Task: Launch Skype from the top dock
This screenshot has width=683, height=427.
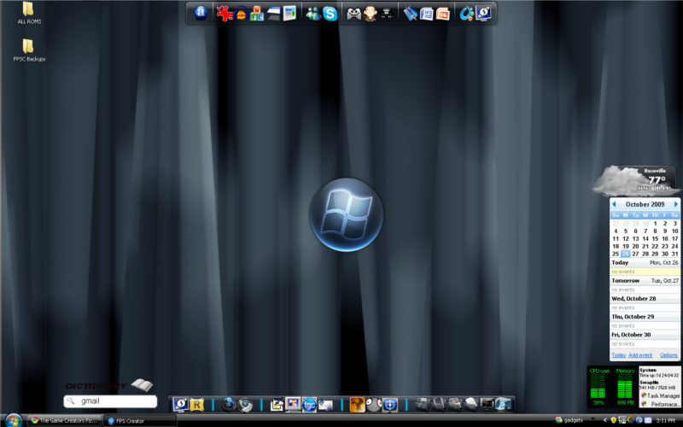Action: click(x=330, y=14)
